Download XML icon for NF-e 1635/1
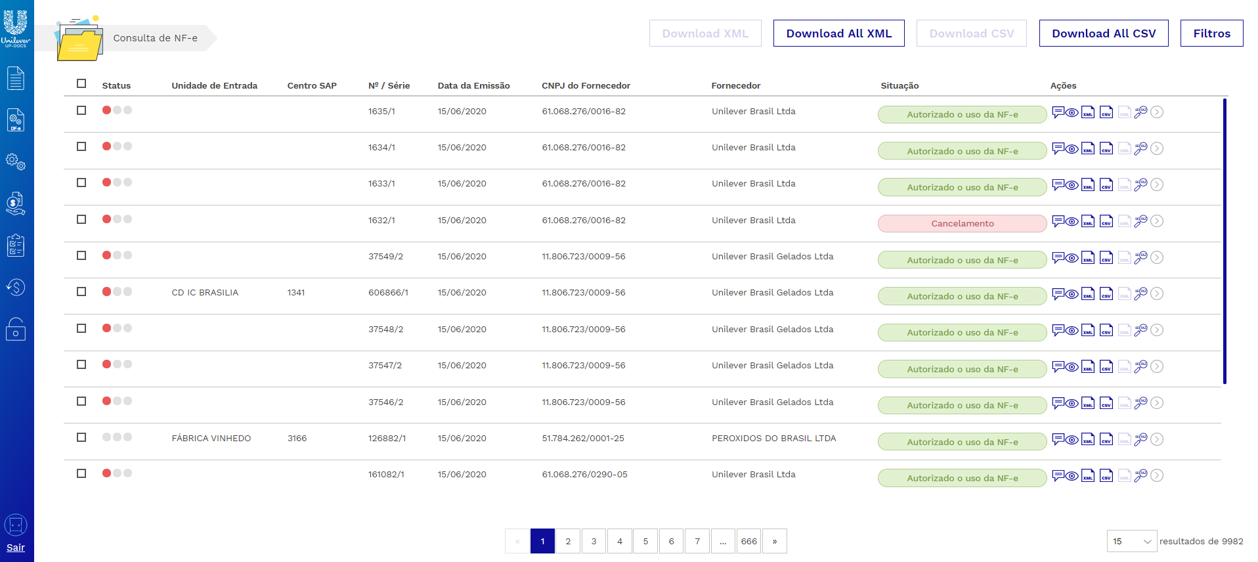 [x=1088, y=112]
